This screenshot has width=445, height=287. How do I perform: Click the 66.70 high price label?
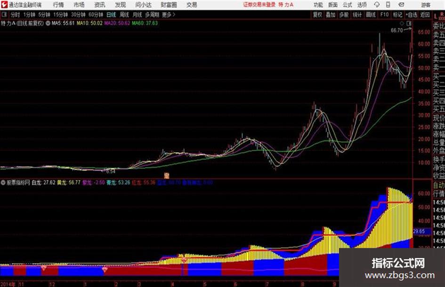tap(397, 31)
